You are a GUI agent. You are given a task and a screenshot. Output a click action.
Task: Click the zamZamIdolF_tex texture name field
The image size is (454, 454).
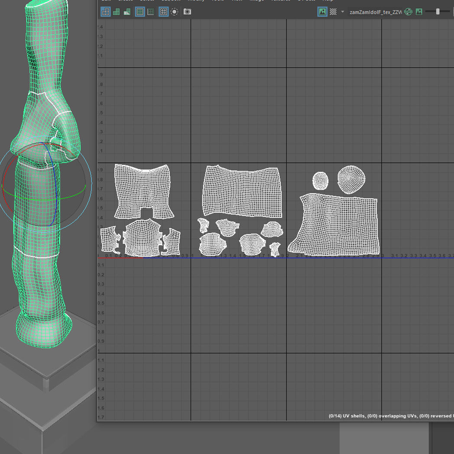[375, 12]
